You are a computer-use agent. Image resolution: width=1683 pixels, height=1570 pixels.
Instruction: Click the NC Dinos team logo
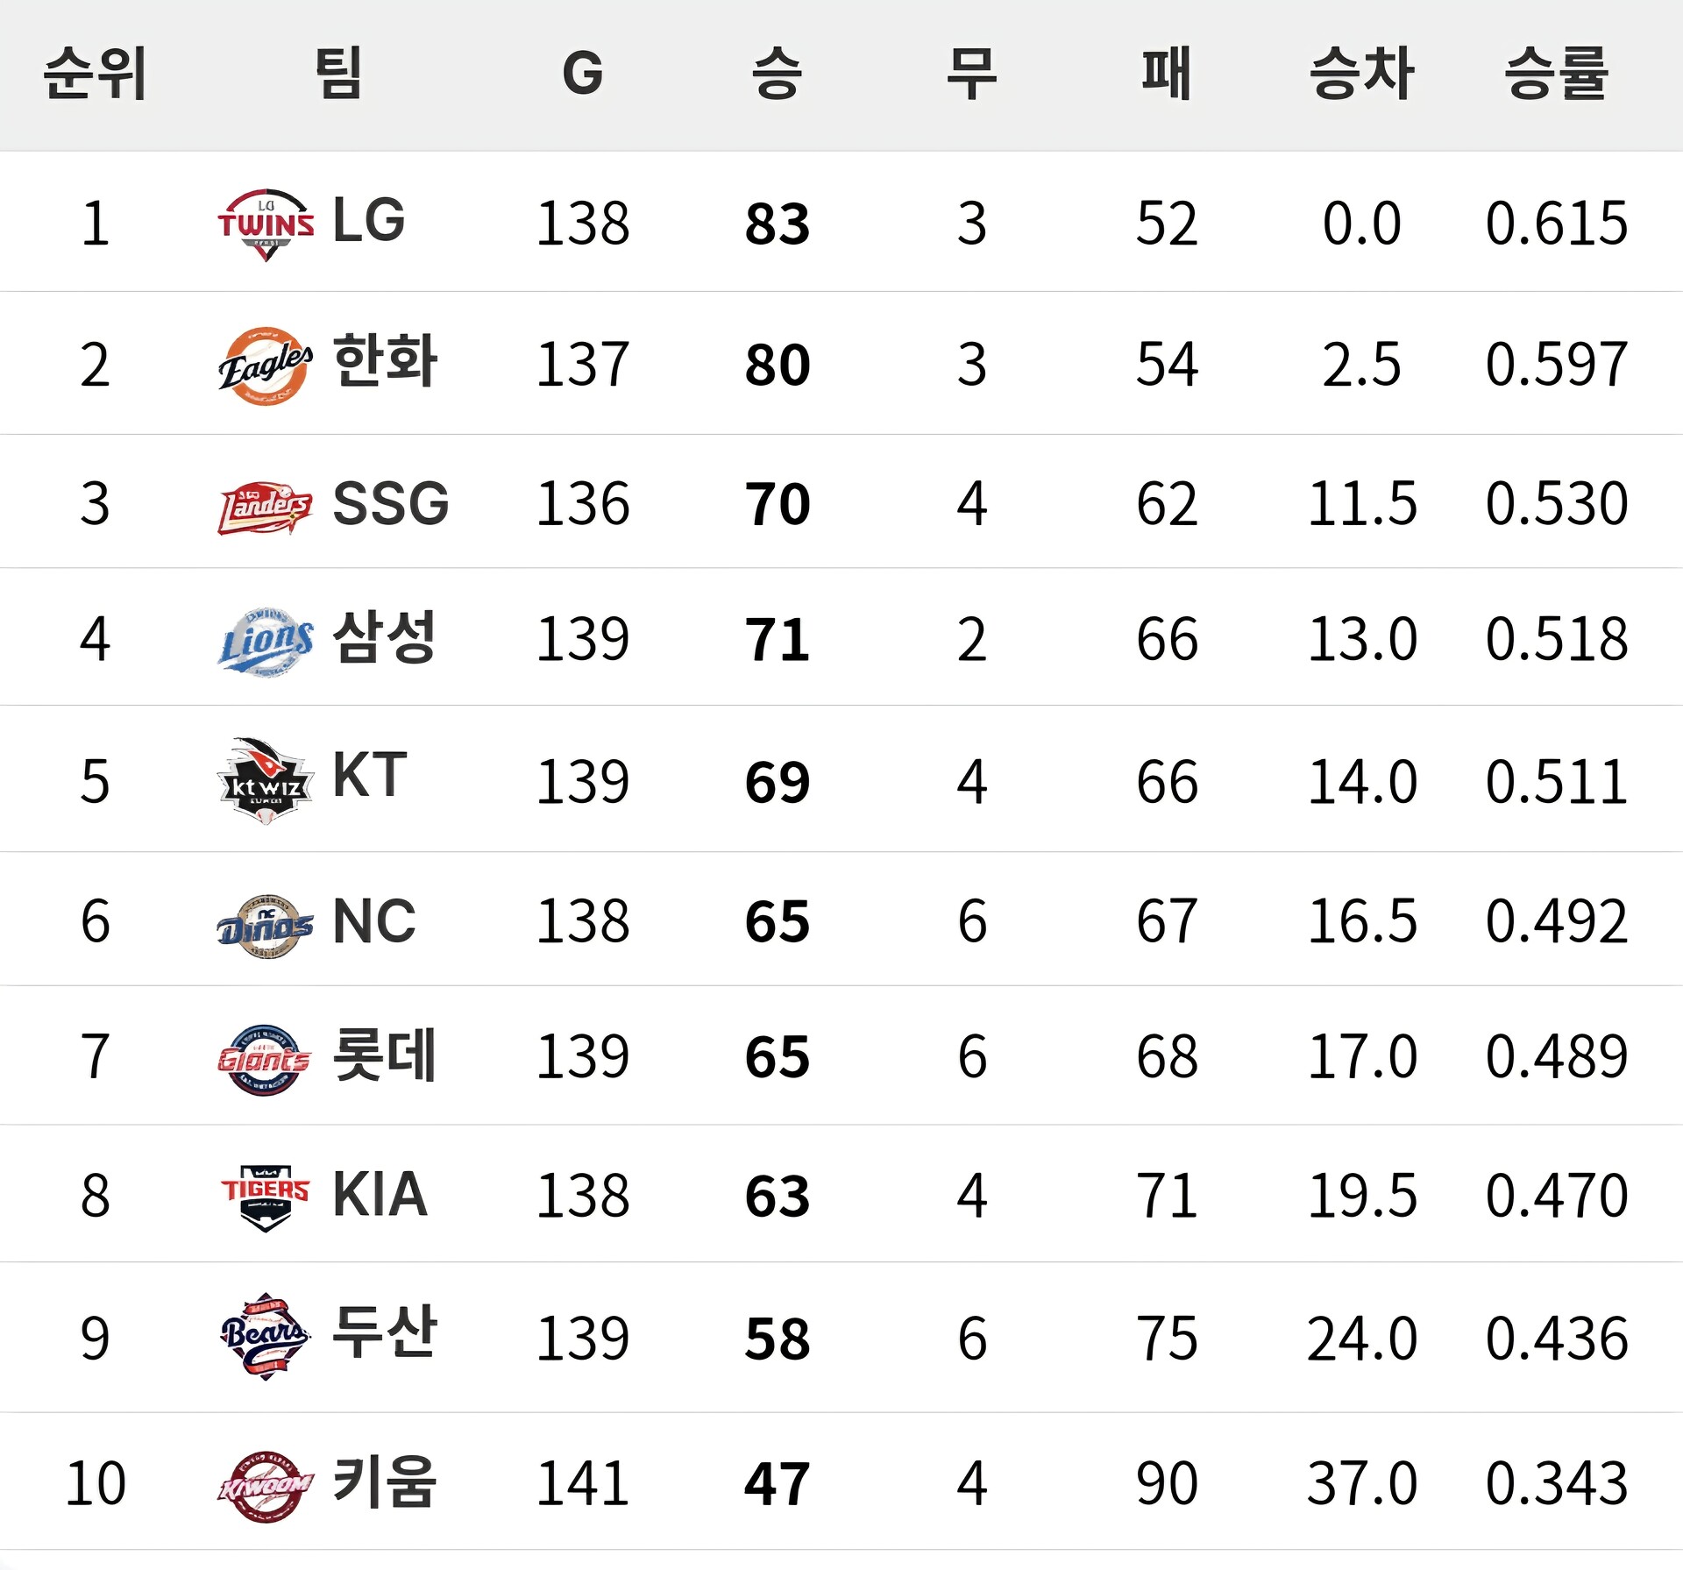pyautogui.click(x=266, y=926)
